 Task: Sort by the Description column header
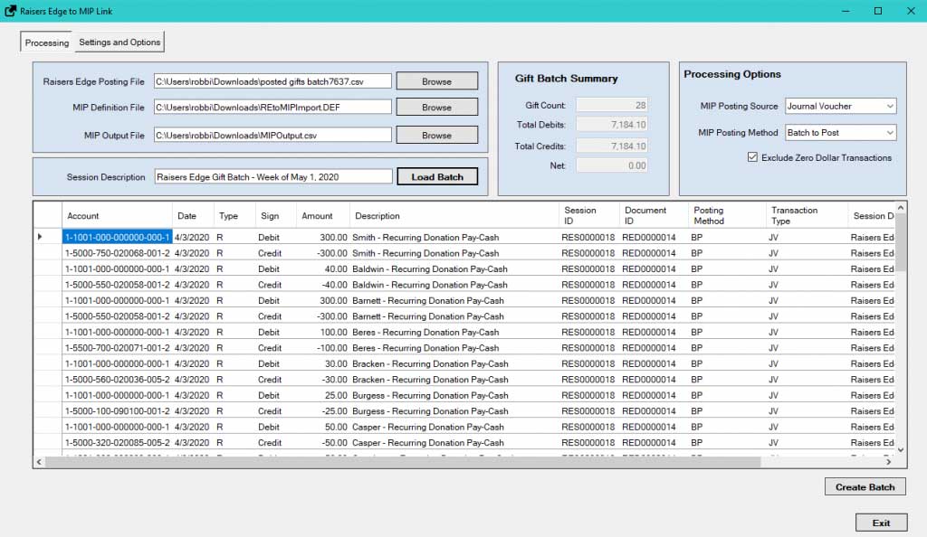click(454, 216)
